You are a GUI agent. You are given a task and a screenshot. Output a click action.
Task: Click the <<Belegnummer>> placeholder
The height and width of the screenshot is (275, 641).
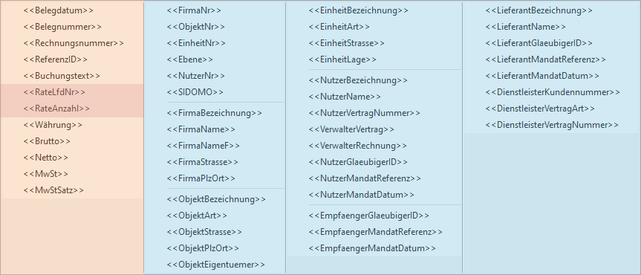pos(62,27)
